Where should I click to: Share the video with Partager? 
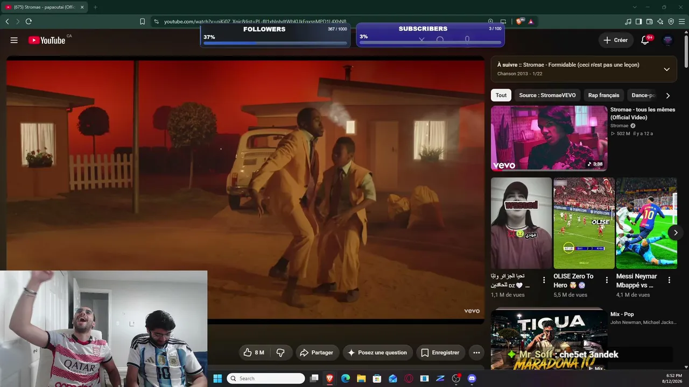pyautogui.click(x=317, y=353)
